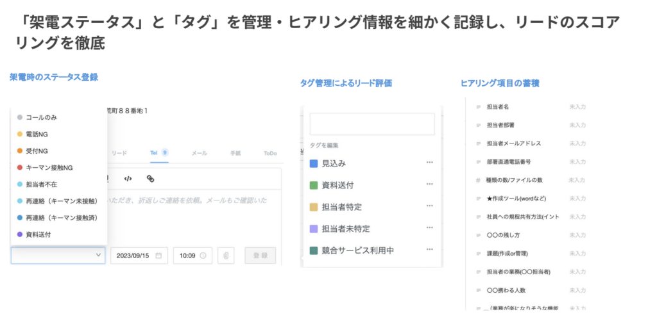Click the paperclip attachment icon

(226, 256)
